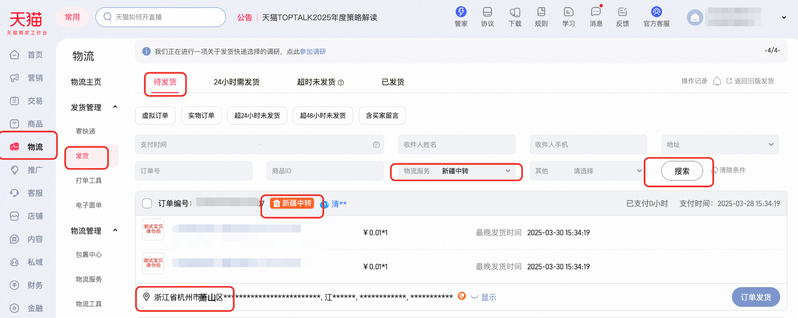Open 店铺 in left sidebar

27,216
